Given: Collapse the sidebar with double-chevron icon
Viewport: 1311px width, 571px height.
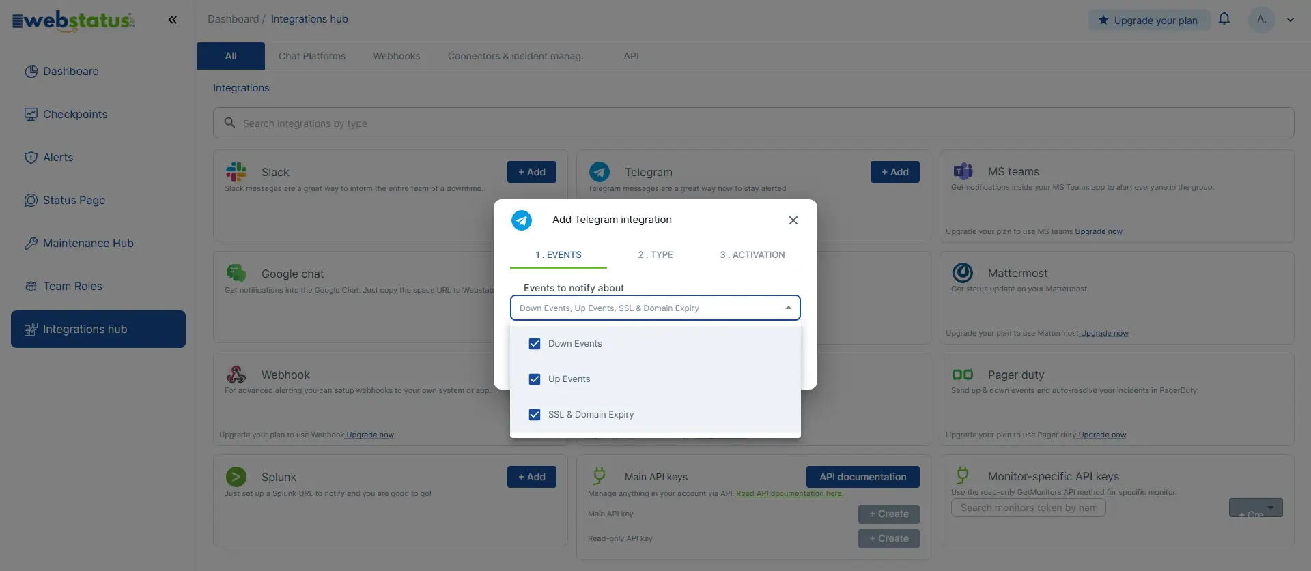Looking at the screenshot, I should click(173, 20).
